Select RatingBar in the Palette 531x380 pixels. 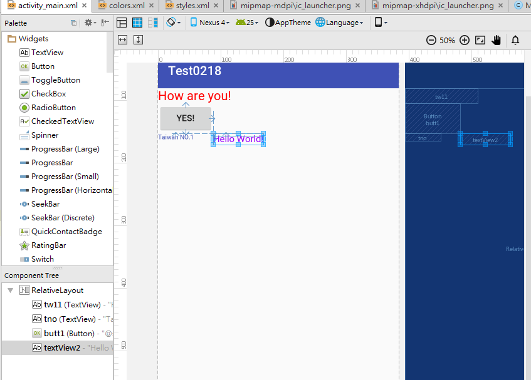(x=48, y=245)
